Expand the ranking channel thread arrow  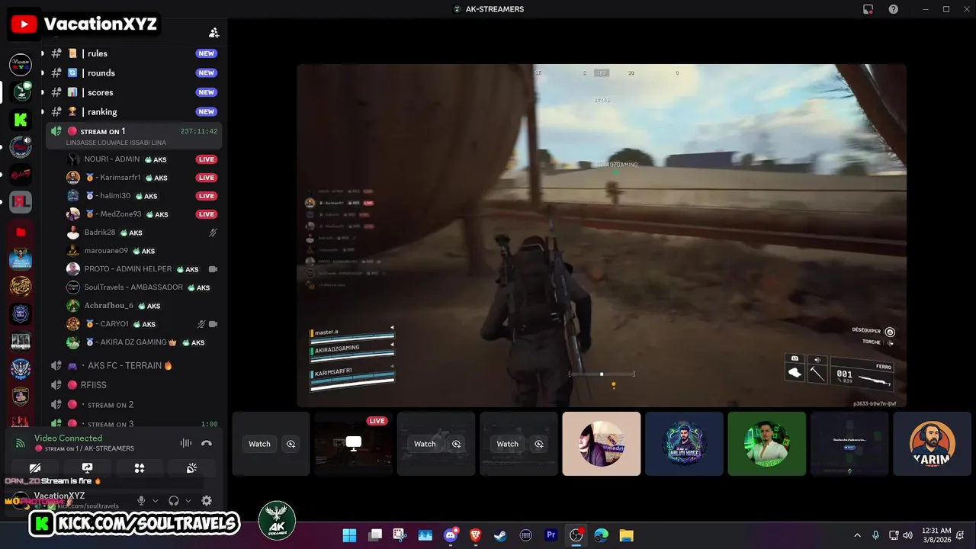point(42,112)
